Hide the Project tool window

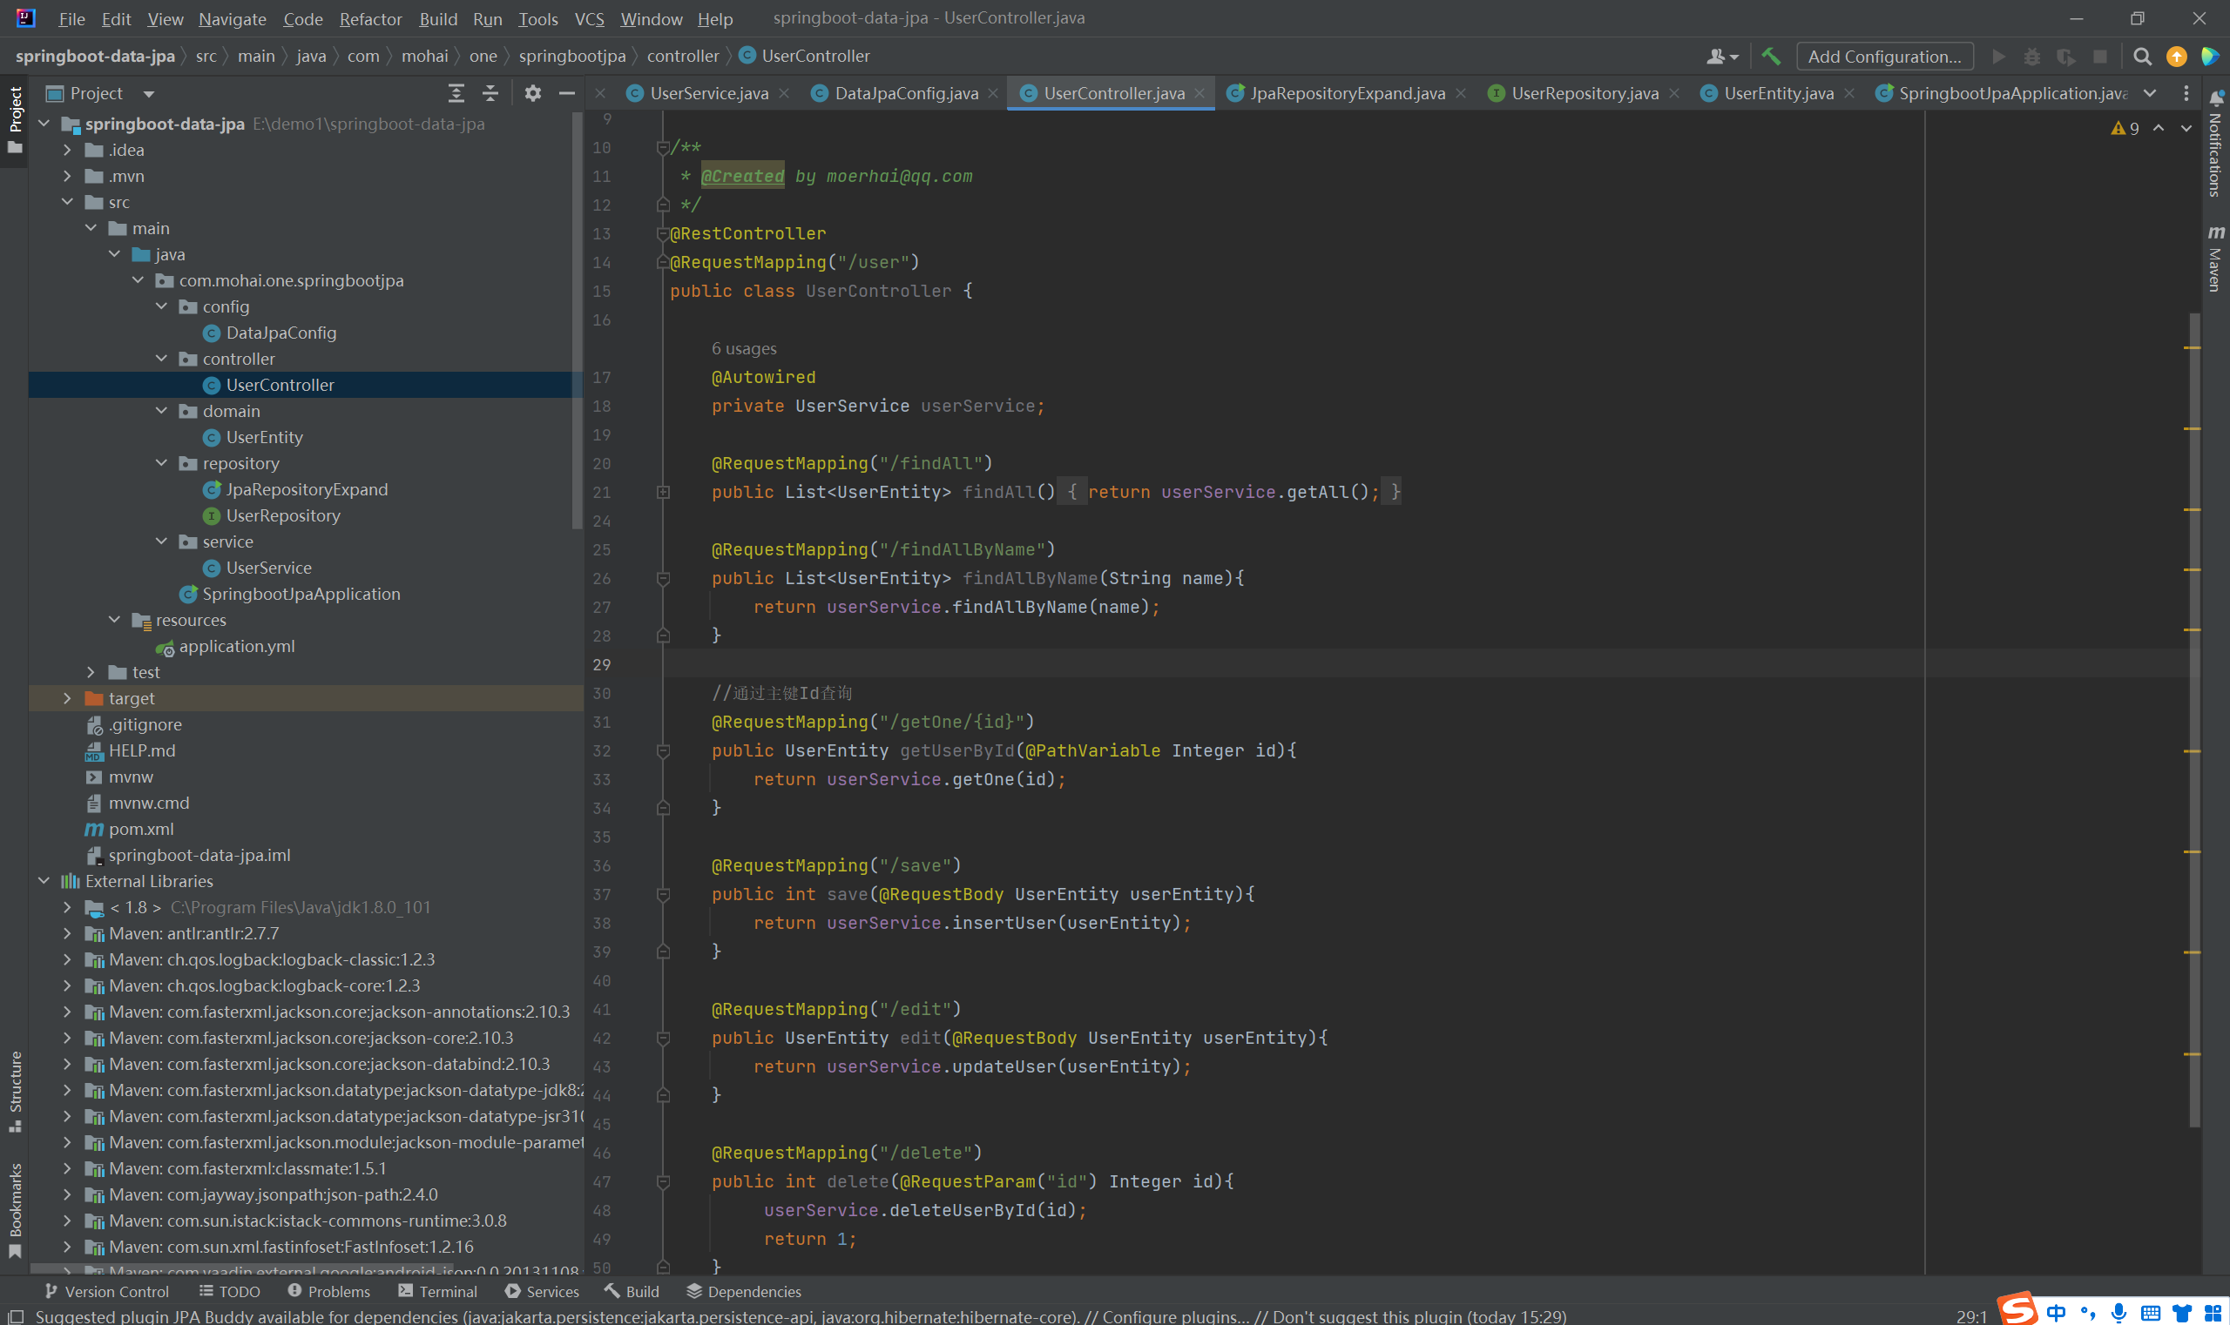pyautogui.click(x=566, y=93)
